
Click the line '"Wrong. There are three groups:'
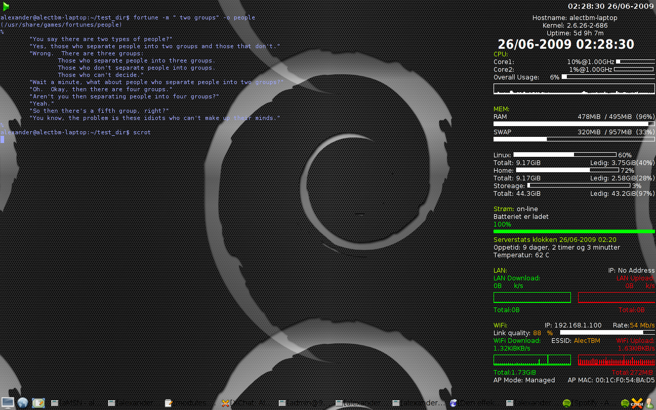click(87, 53)
